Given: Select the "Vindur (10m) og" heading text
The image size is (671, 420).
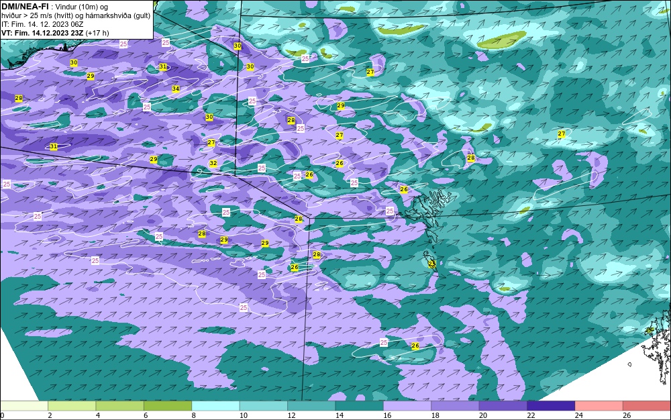Looking at the screenshot, I should [x=82, y=7].
